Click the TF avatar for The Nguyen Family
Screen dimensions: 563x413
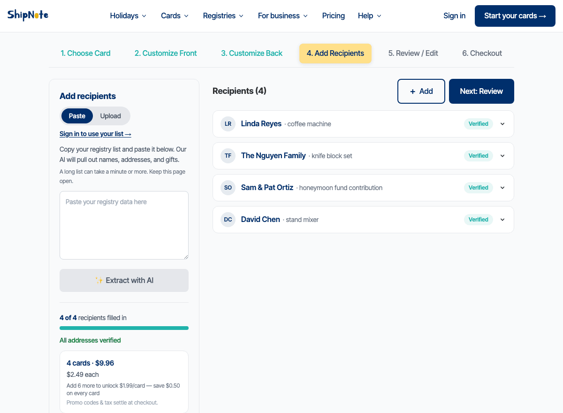point(228,156)
